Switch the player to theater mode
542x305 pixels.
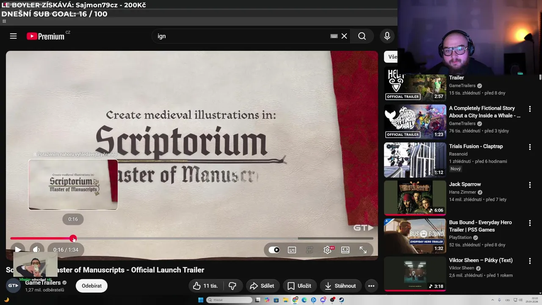(345, 250)
